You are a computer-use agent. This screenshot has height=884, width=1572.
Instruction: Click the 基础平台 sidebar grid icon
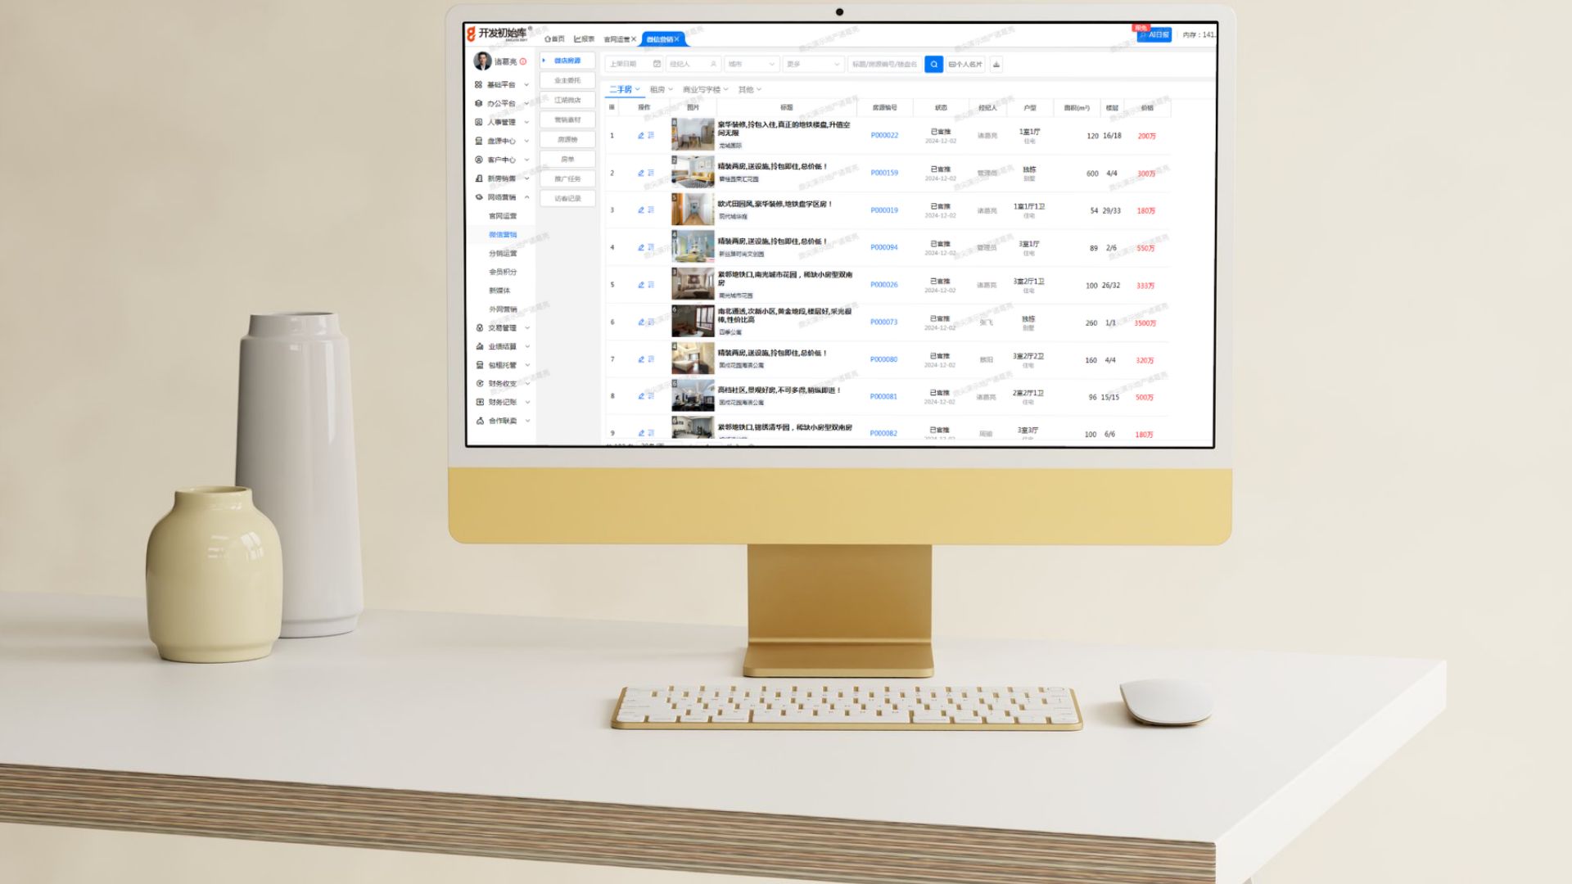click(479, 84)
